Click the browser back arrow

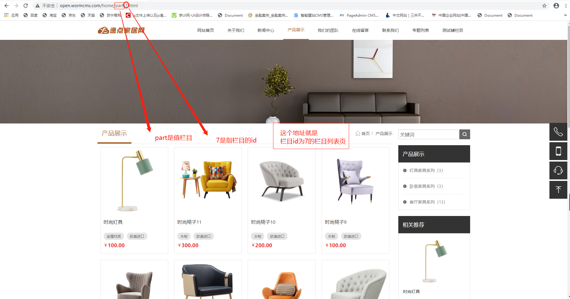7,6
